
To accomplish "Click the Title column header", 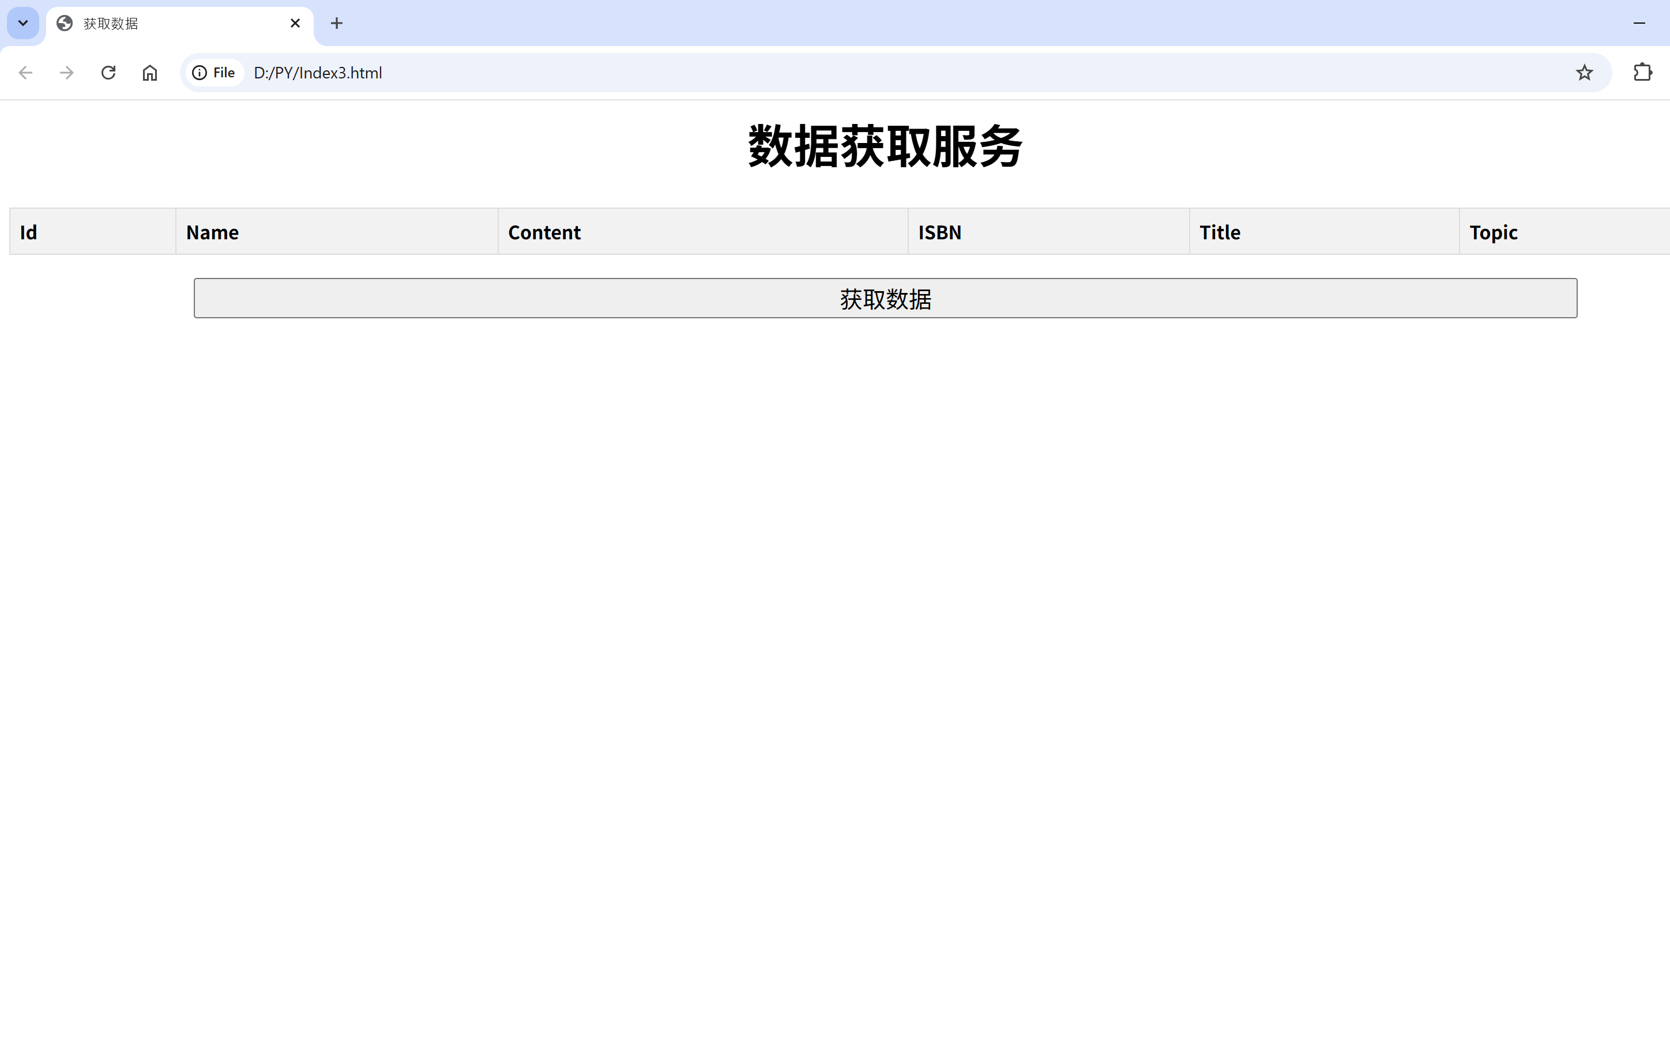I will (x=1220, y=232).
